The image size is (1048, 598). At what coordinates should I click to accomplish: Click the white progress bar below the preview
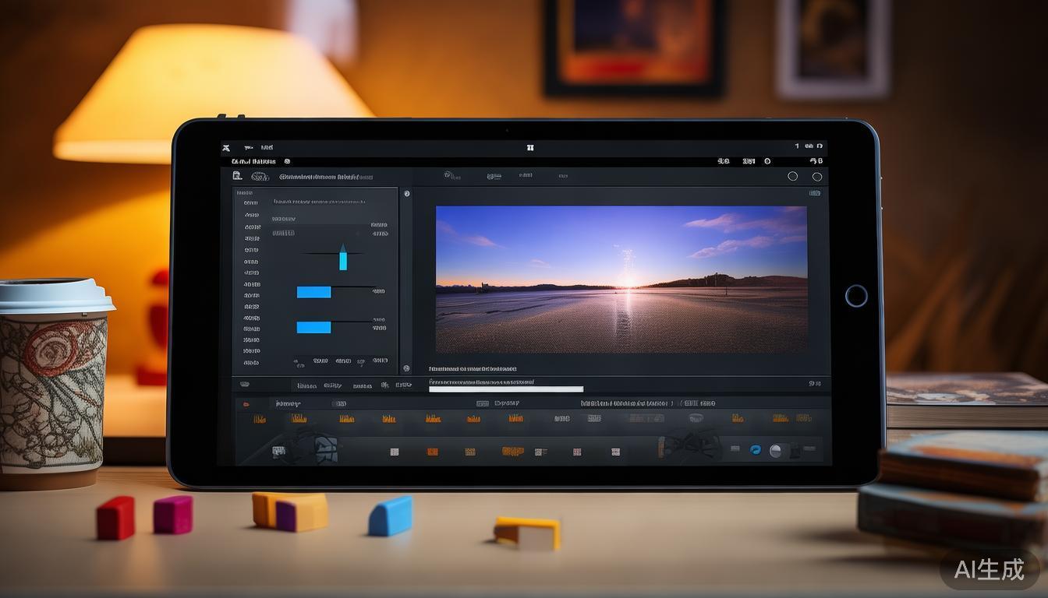tap(505, 389)
